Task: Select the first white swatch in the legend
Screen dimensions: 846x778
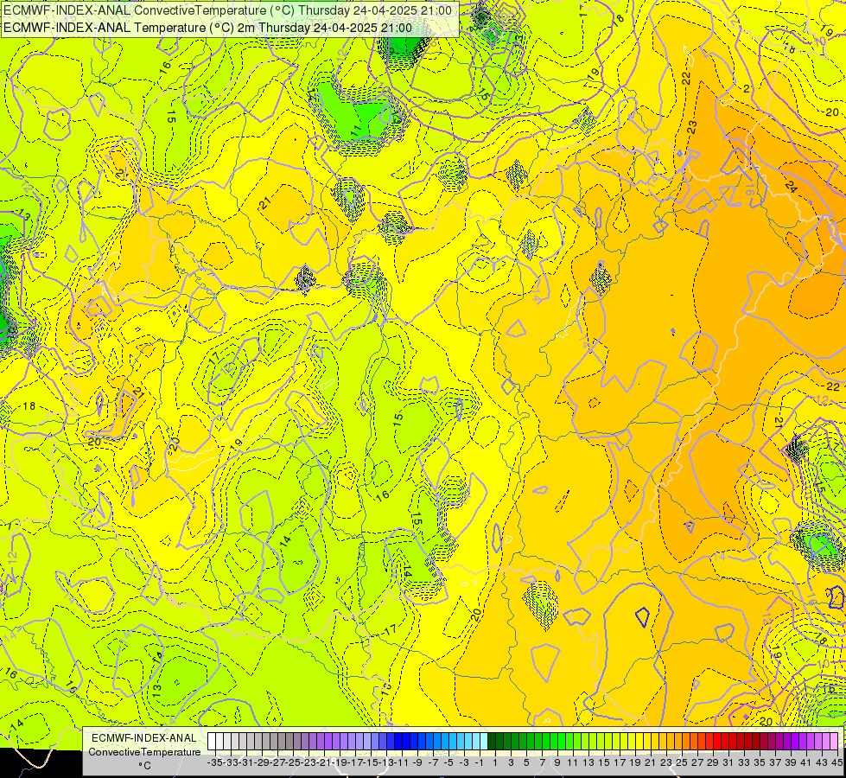Action: coord(212,742)
